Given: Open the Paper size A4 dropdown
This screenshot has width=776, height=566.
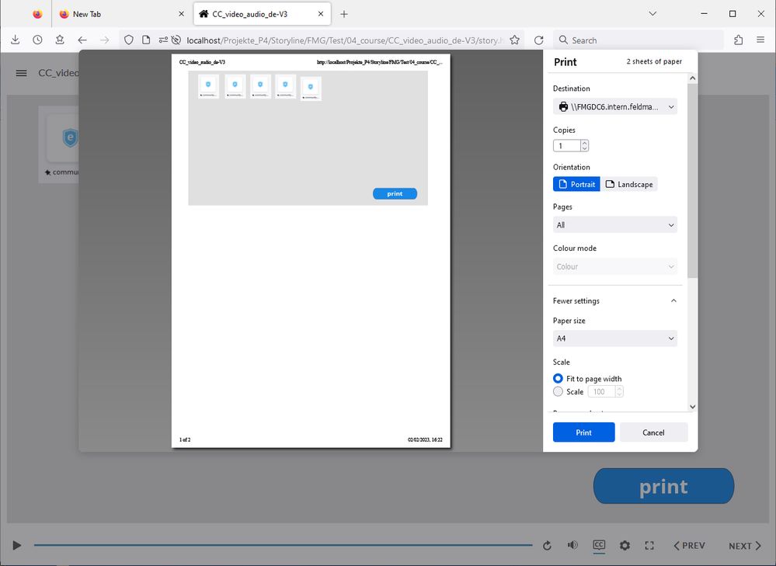Looking at the screenshot, I should tap(614, 339).
